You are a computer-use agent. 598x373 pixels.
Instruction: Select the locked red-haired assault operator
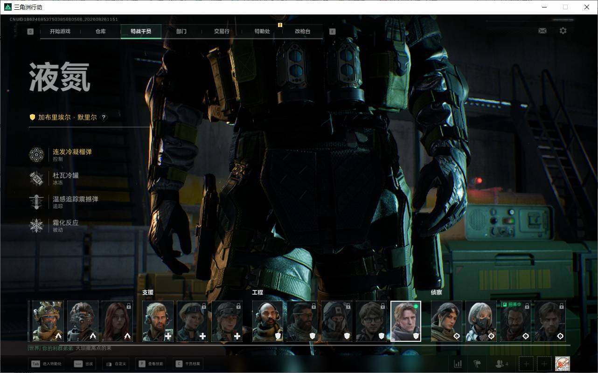click(x=117, y=321)
